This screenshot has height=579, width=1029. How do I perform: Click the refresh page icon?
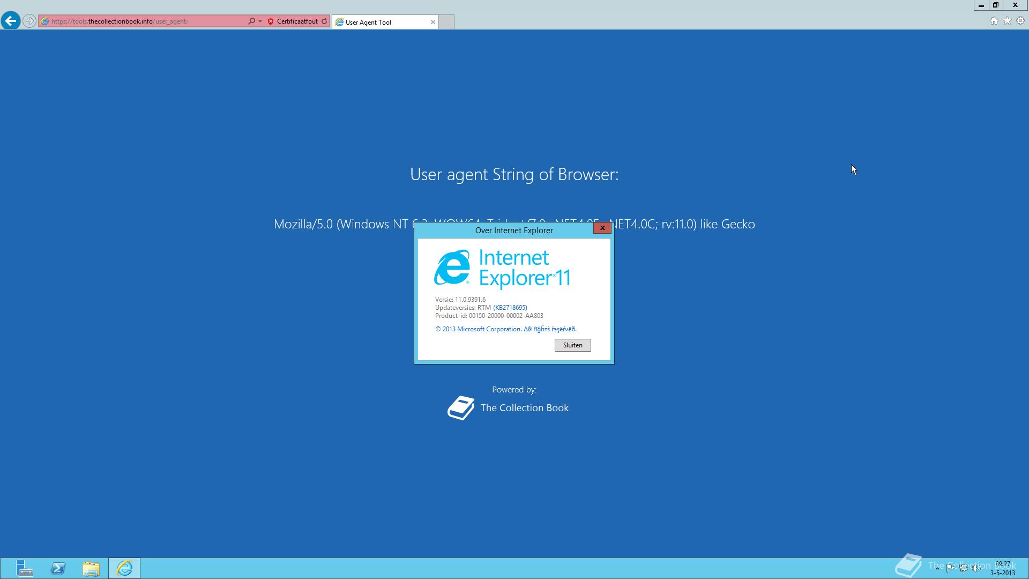tap(324, 21)
